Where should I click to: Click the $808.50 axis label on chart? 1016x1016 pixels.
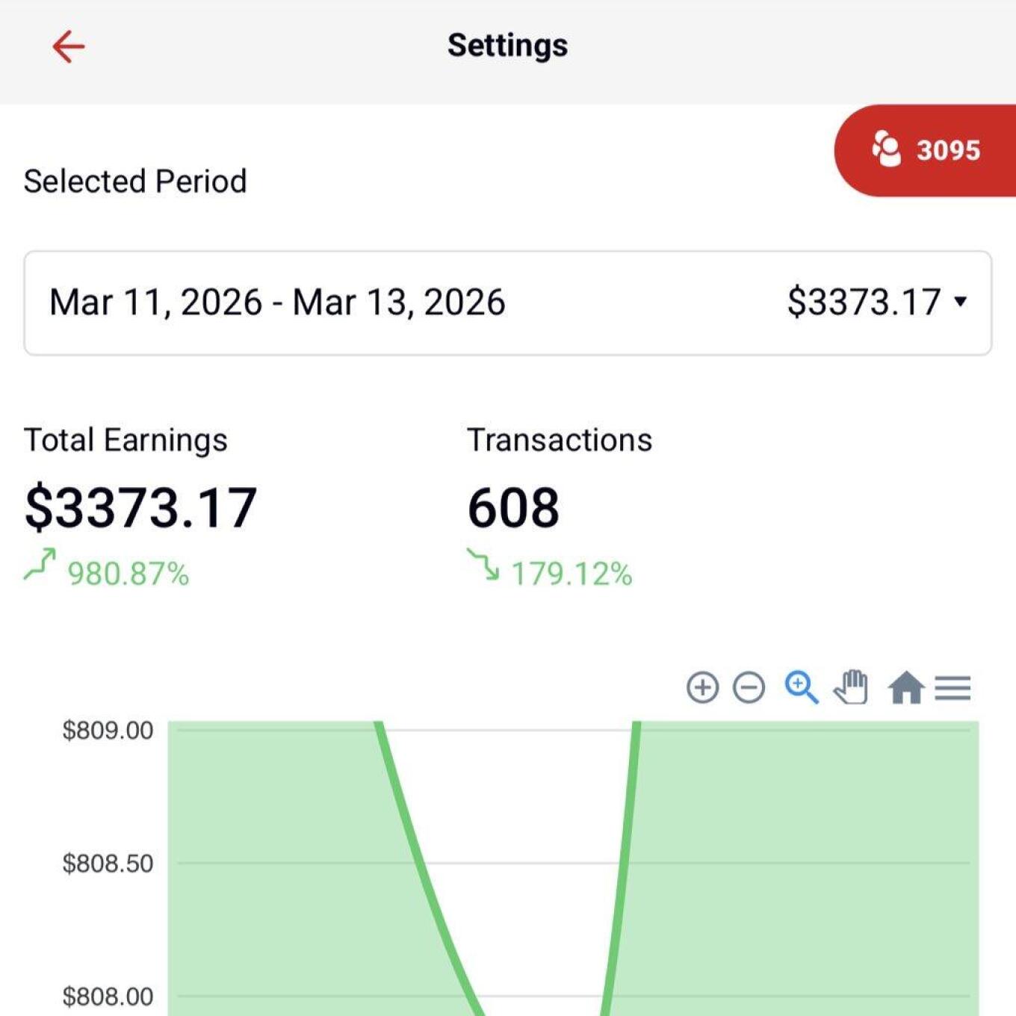pos(108,864)
